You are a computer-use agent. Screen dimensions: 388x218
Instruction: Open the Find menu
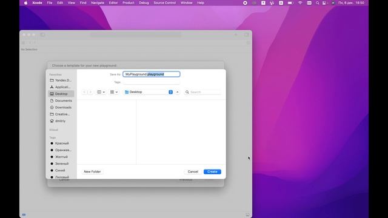[83, 3]
